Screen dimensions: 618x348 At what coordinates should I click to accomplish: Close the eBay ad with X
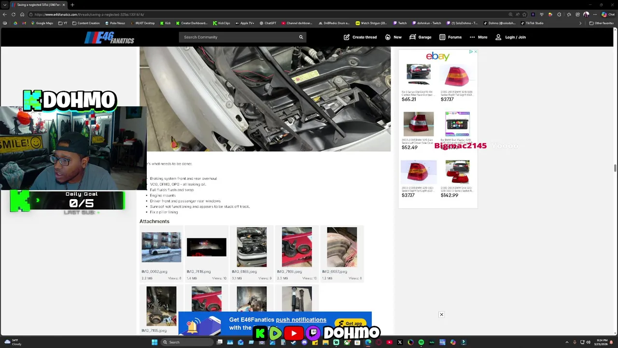(475, 52)
